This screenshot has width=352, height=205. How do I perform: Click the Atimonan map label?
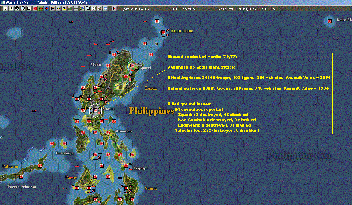click(x=123, y=131)
